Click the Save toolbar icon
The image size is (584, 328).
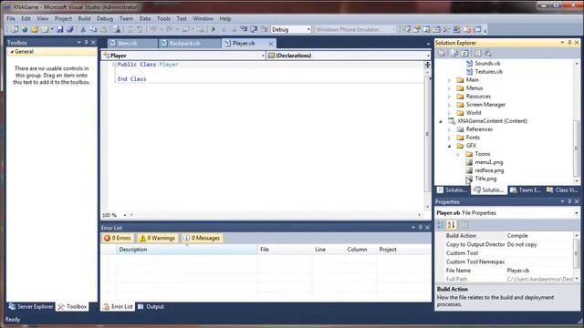point(59,29)
